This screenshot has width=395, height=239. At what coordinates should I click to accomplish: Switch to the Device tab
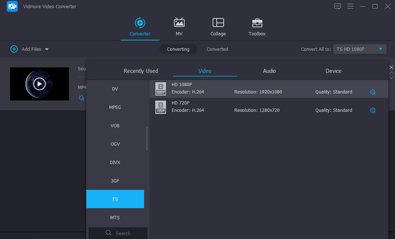click(333, 71)
